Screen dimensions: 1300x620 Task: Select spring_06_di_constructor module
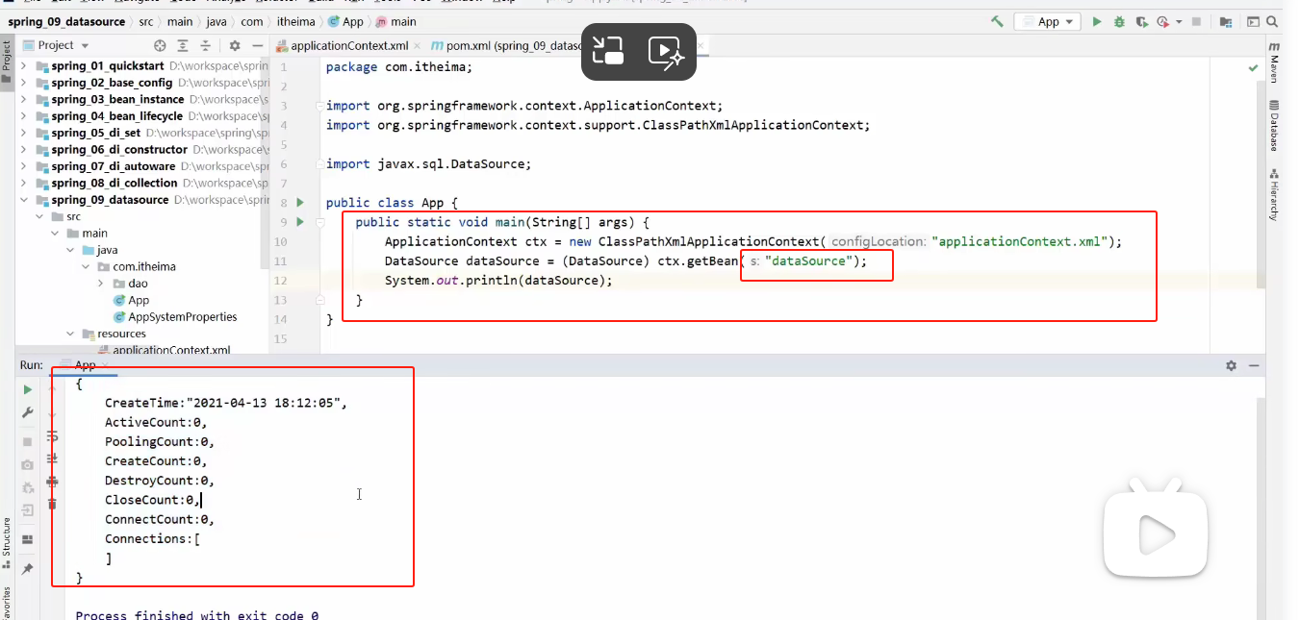point(119,149)
